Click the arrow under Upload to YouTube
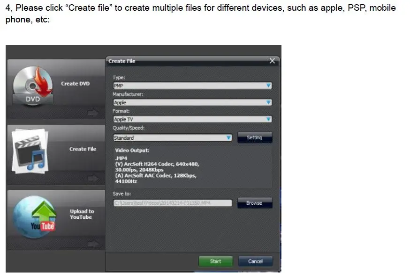 click(93, 244)
